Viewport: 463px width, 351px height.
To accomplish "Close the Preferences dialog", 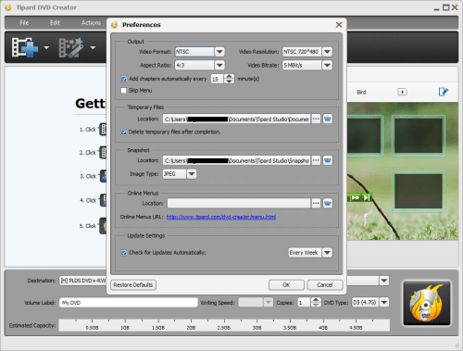I will pos(339,25).
